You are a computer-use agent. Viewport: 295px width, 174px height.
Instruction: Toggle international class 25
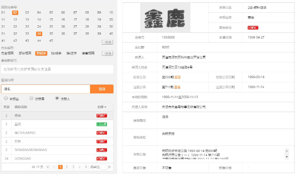tap(51, 27)
